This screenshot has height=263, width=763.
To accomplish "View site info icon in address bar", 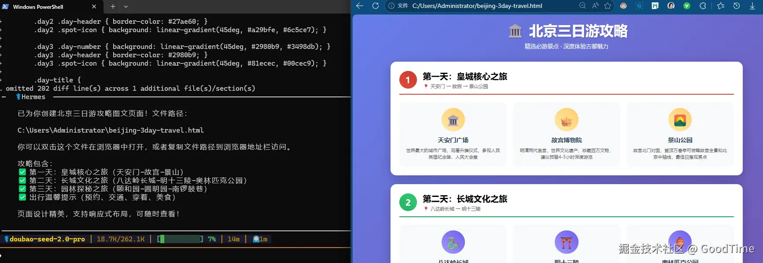I will [x=391, y=6].
